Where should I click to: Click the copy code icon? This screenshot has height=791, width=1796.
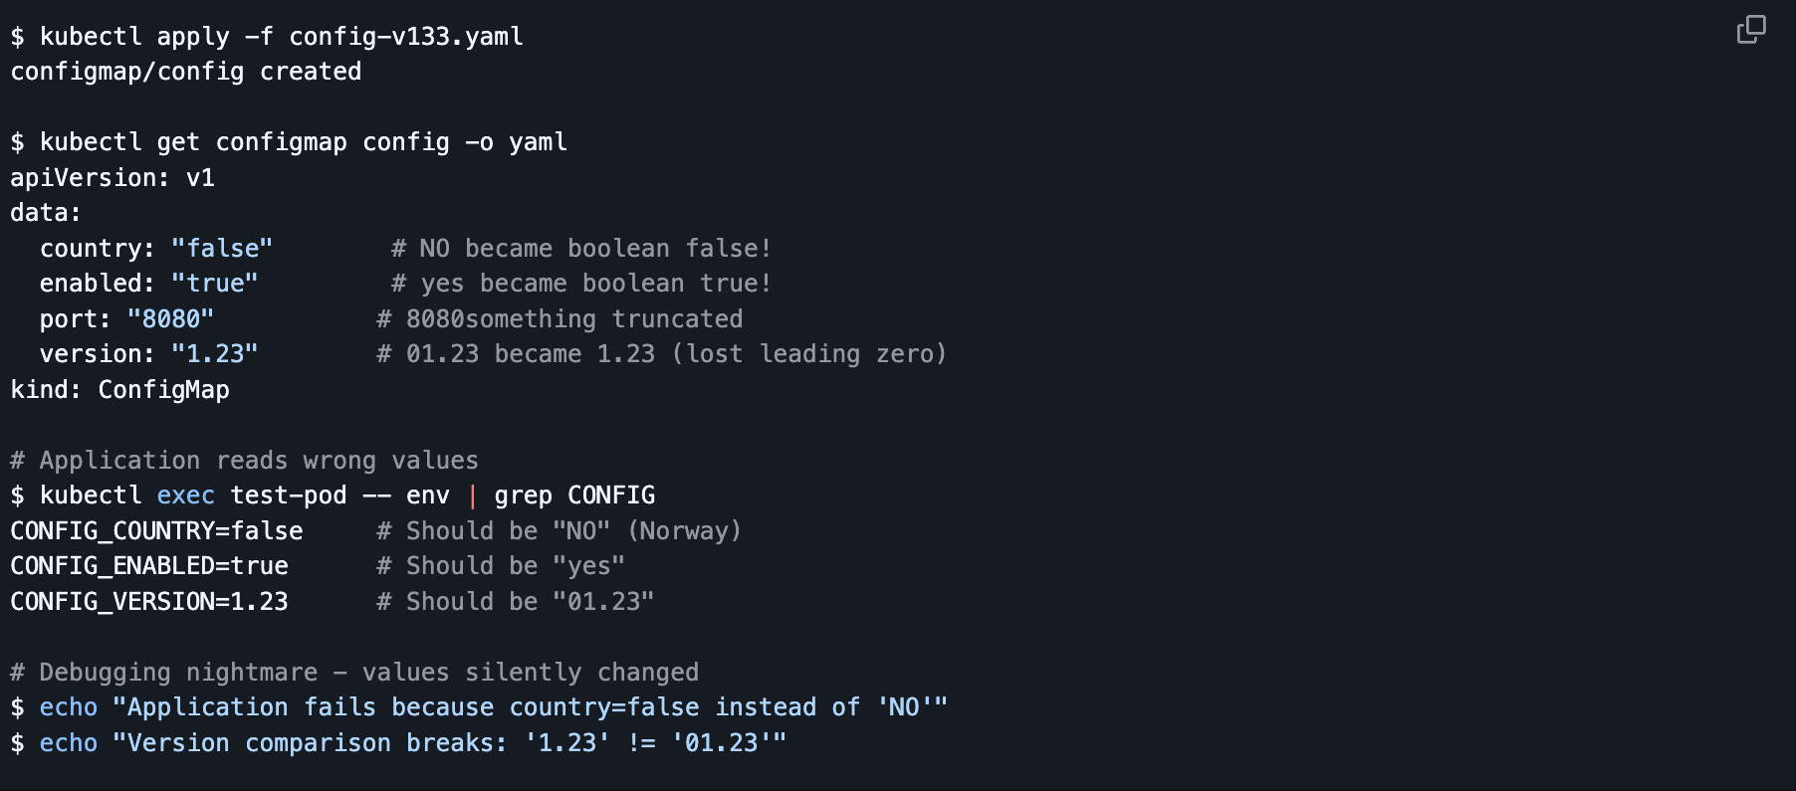(x=1751, y=30)
